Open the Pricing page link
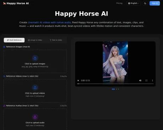 [119, 3]
